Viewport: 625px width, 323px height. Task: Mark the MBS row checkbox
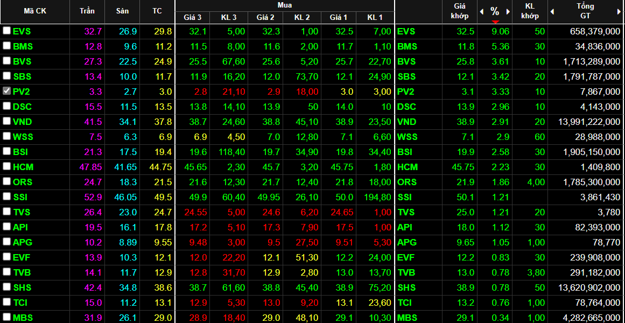tap(6, 317)
